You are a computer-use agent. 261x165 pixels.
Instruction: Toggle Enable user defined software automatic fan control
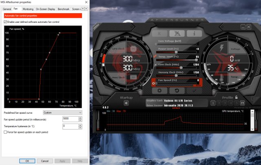click(x=5, y=22)
